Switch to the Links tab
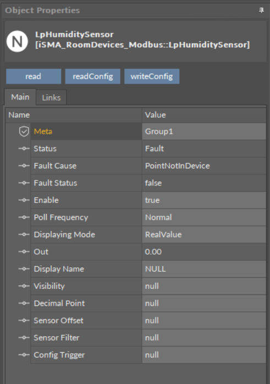270x384 pixels. (x=51, y=97)
